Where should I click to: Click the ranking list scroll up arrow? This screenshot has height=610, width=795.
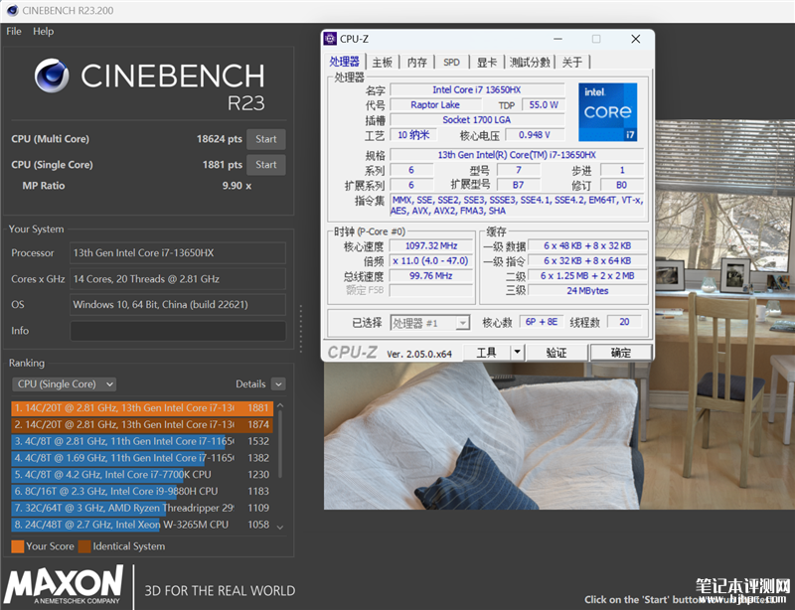280,406
